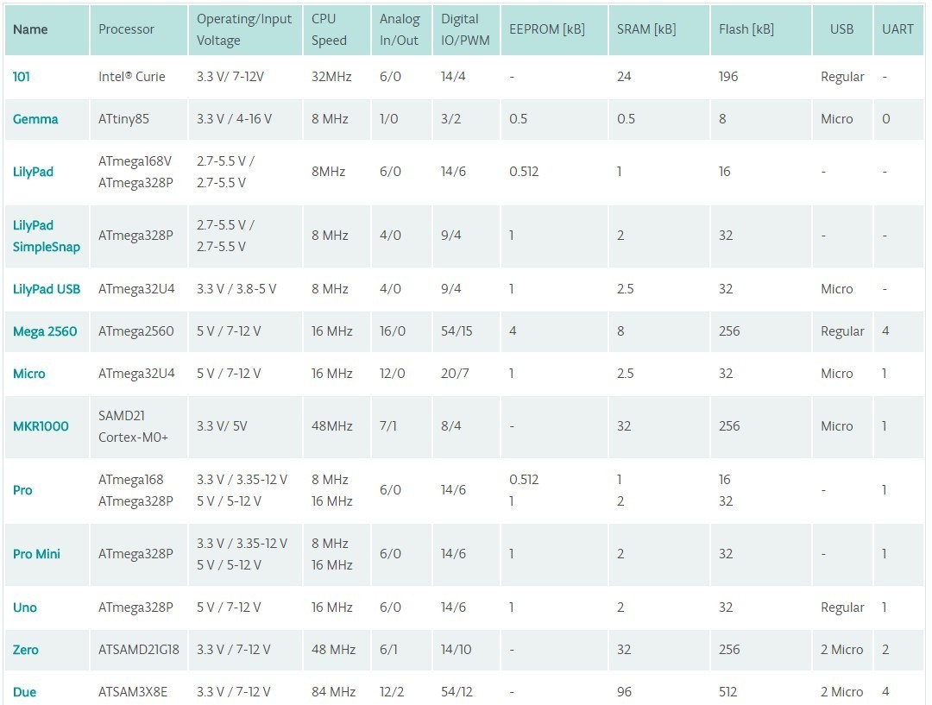
Task: Select the ATSAMD21G18 processor cell
Action: [138, 650]
